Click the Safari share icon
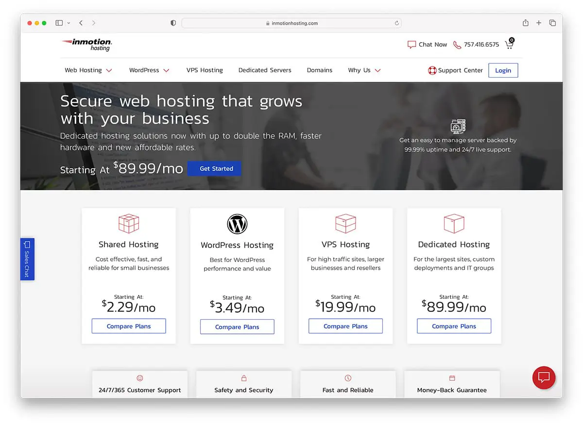Viewport: 583px width, 425px height. (526, 23)
